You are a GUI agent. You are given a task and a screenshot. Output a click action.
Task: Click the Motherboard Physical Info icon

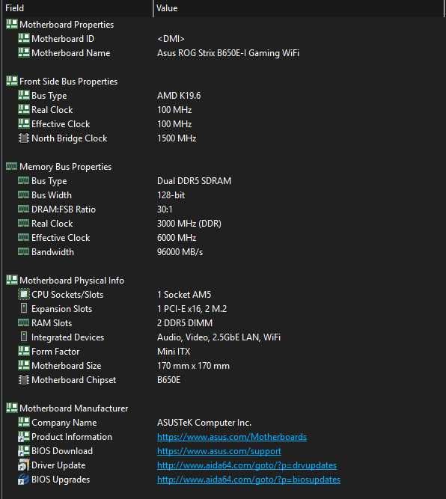12,280
